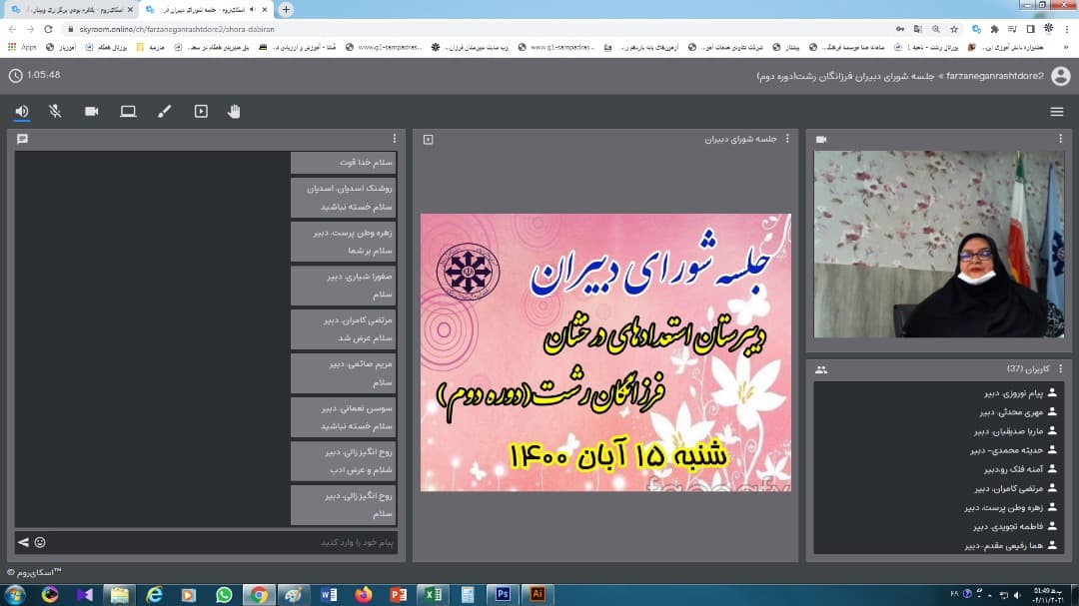Open presentation panel three-dot options
Image resolution: width=1079 pixels, height=606 pixels.
[787, 139]
